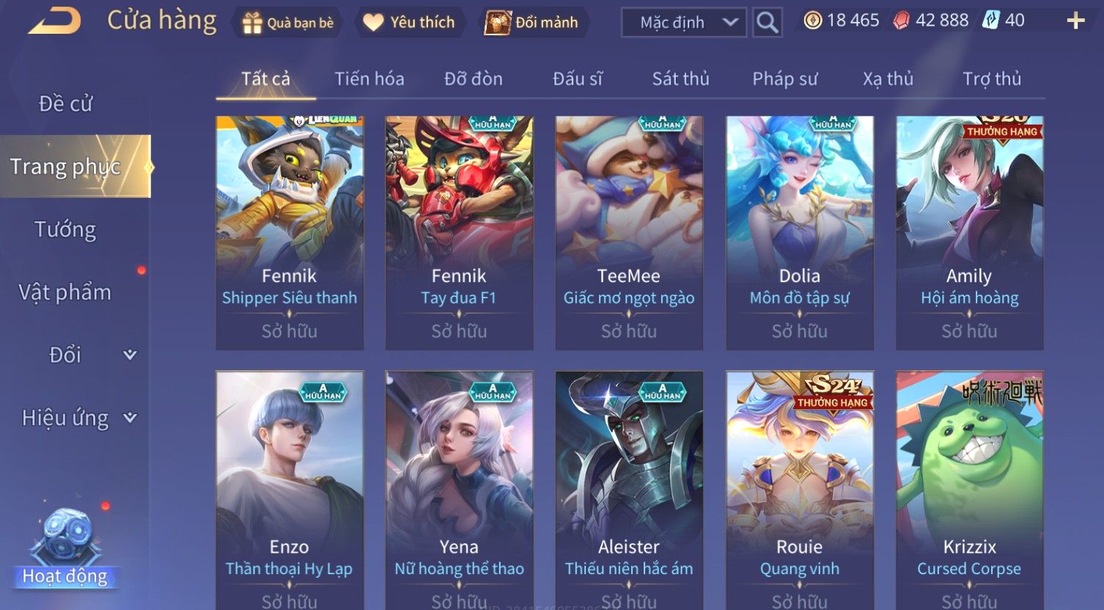1104x610 pixels.
Task: Select the Đề cử sidebar entry
Action: [65, 103]
